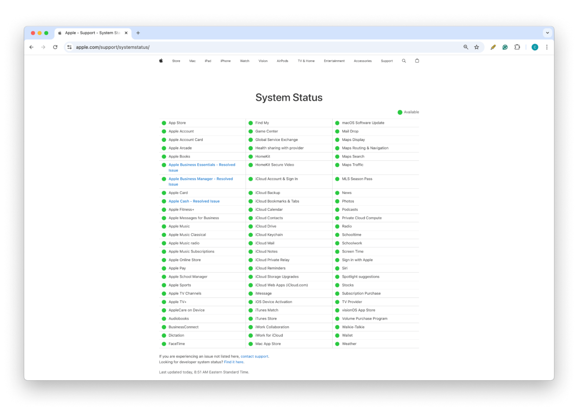Go back with the browser back arrow

click(31, 47)
